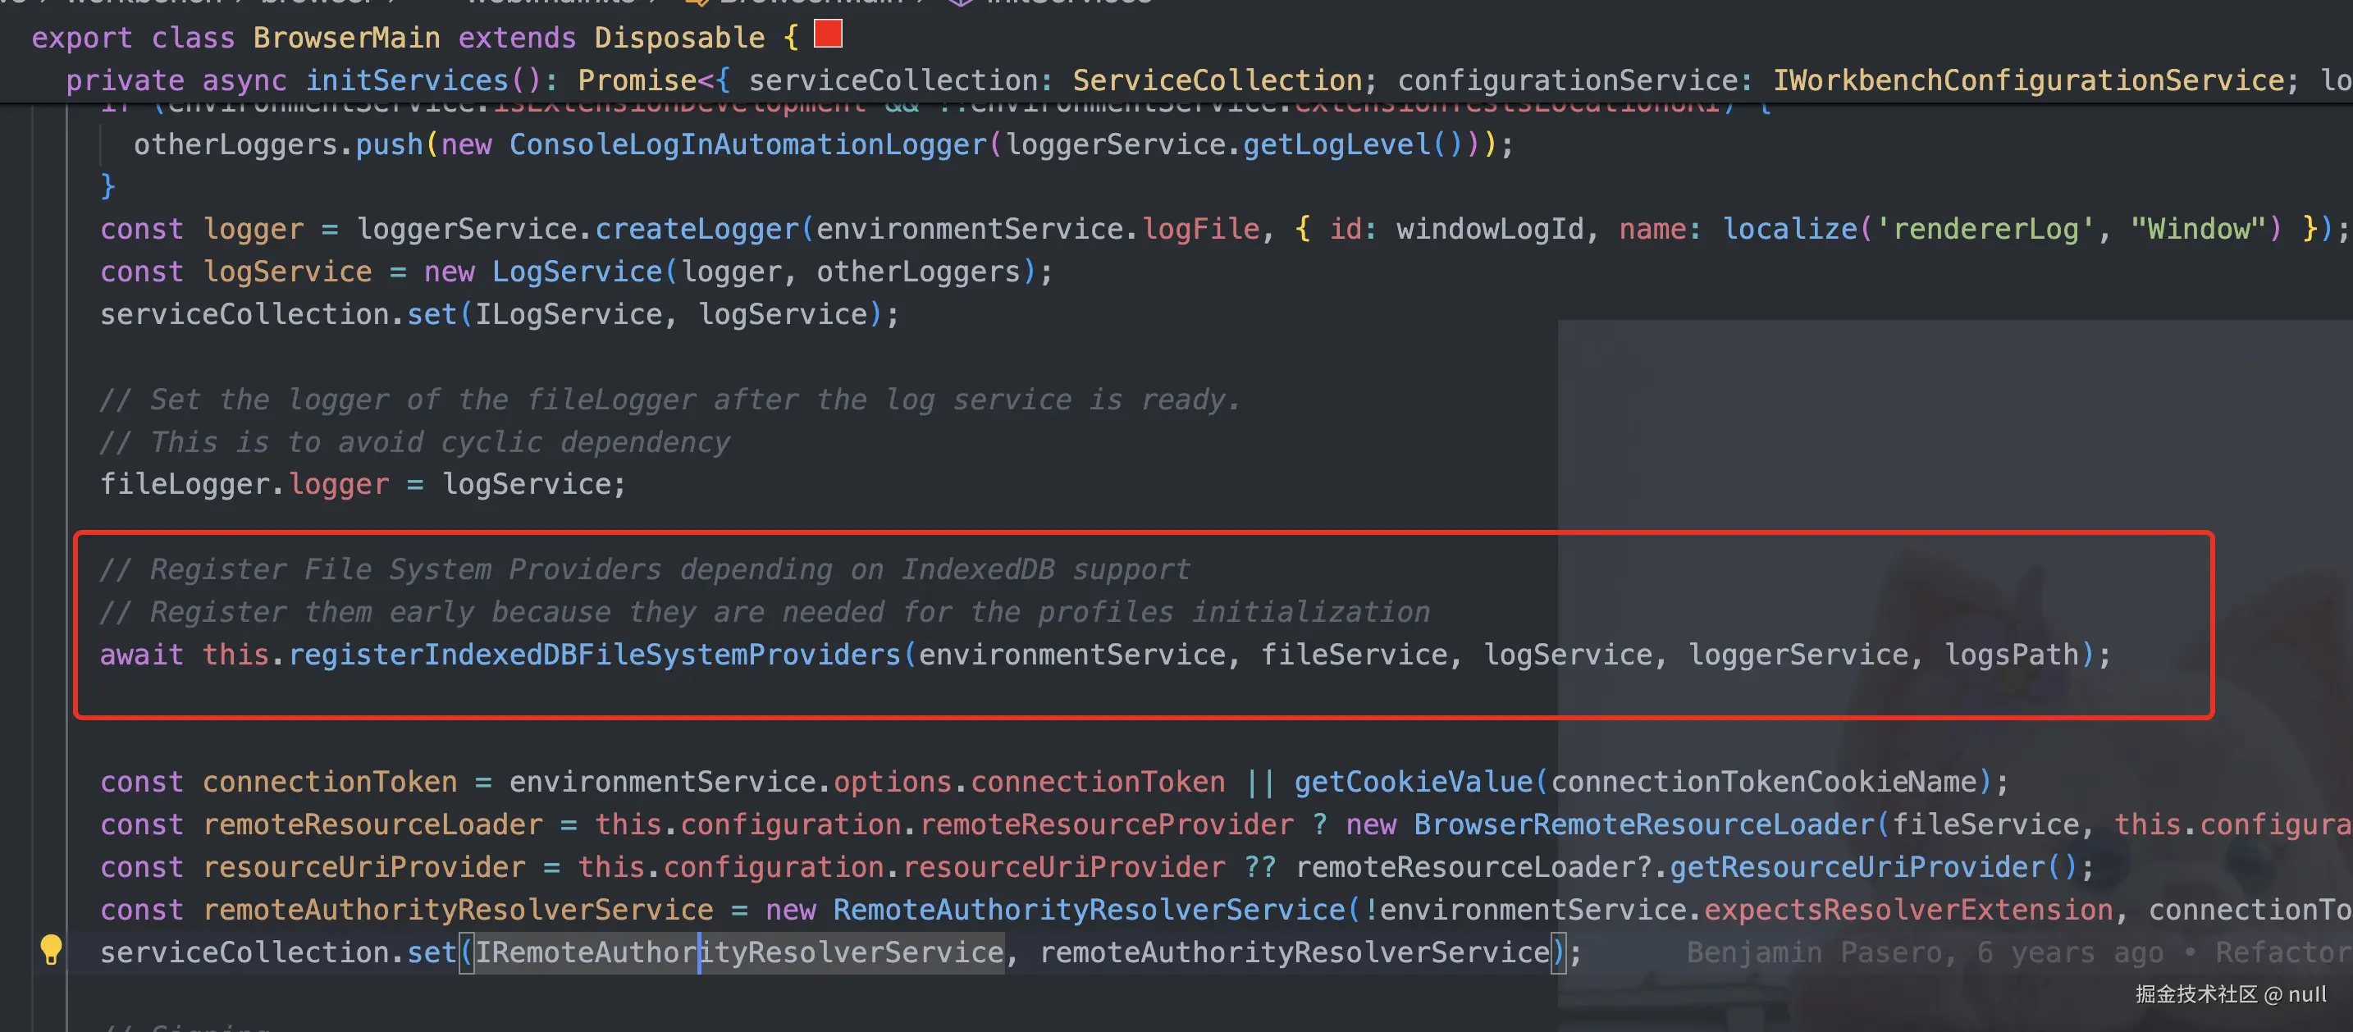Click the red square after Disposable brace
Viewport: 2353px width, 1032px height.
pos(828,34)
